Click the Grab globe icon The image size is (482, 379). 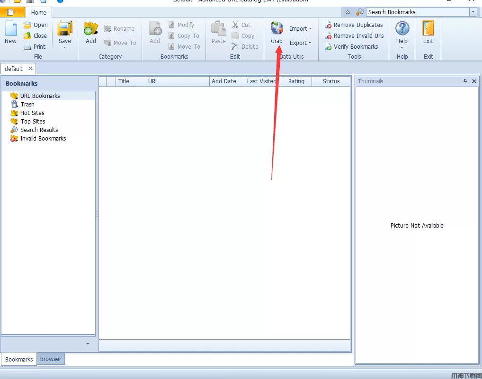pos(277,28)
